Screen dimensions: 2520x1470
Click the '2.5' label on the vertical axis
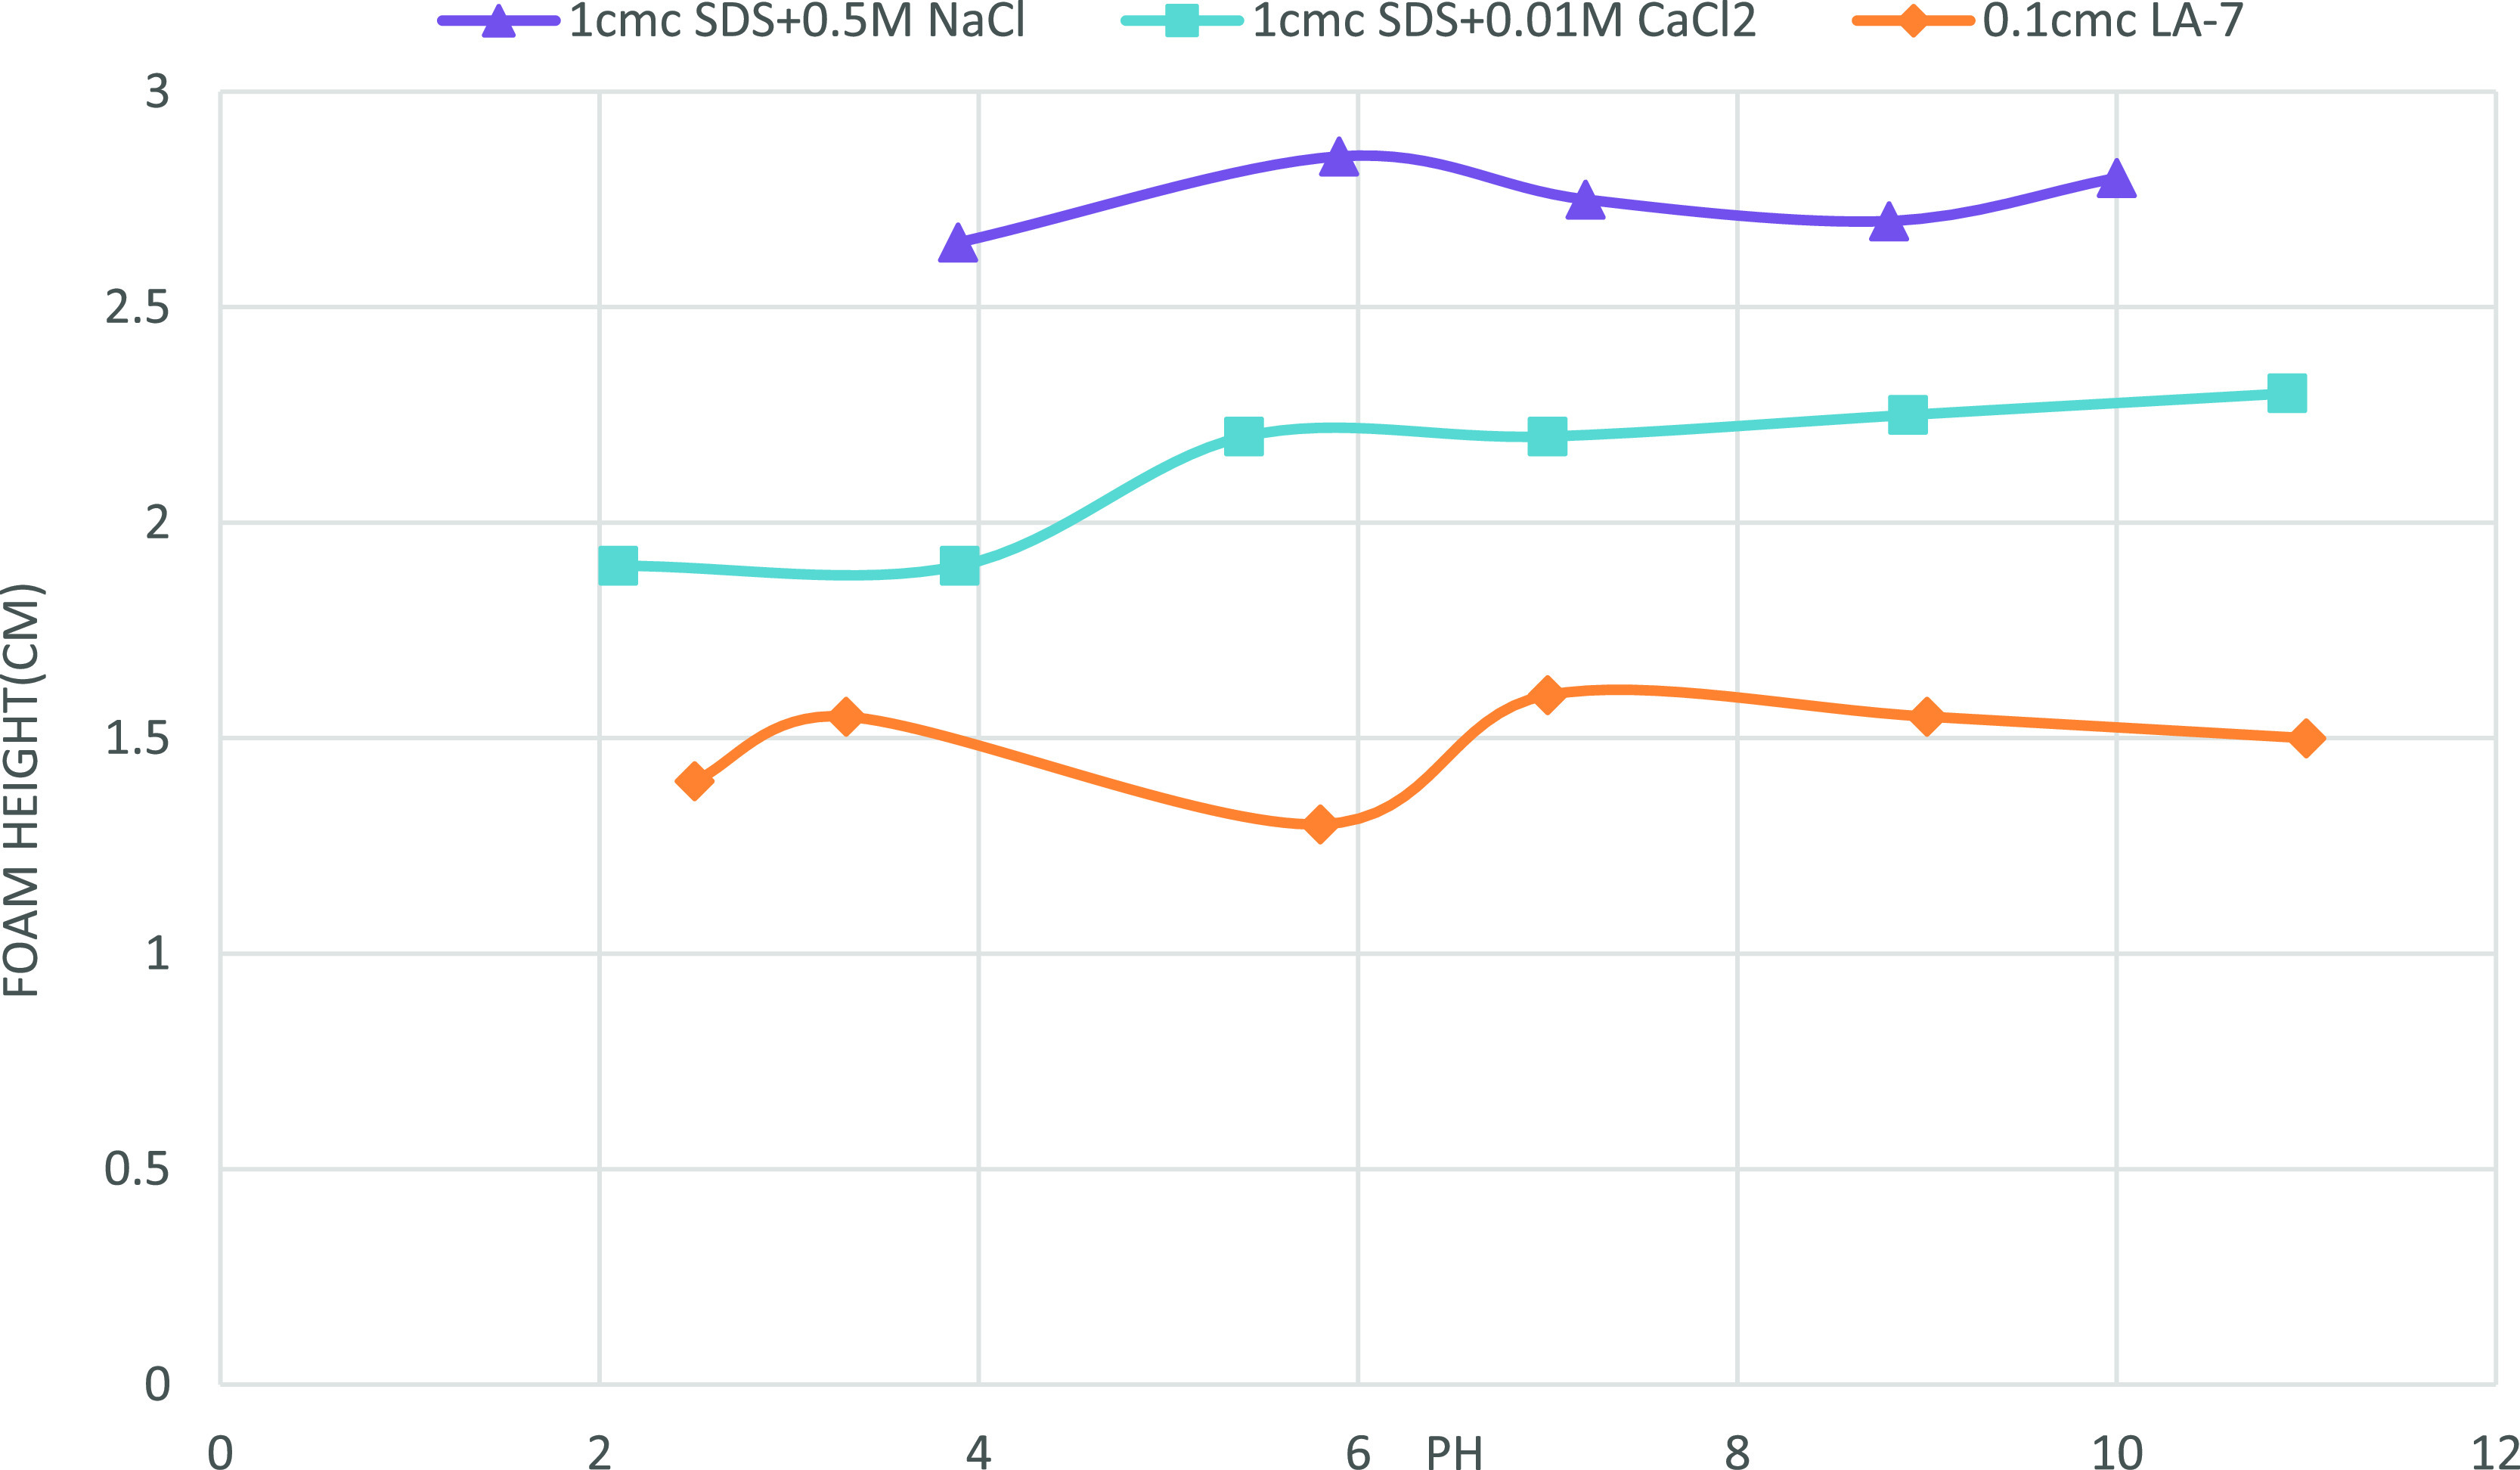pyautogui.click(x=137, y=308)
